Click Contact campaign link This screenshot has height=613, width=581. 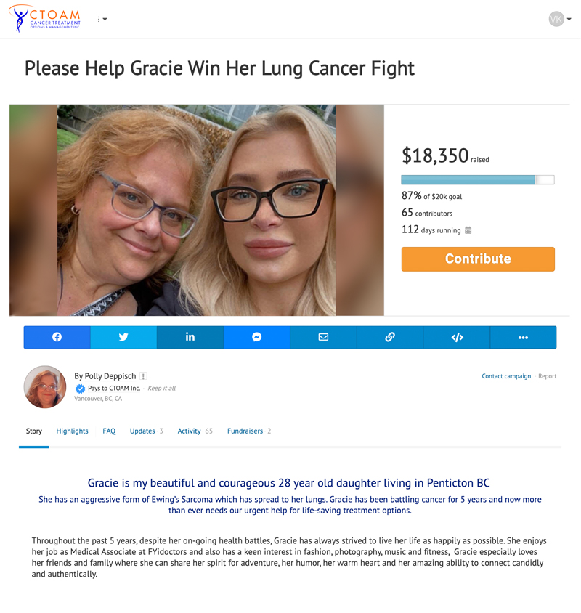(506, 376)
